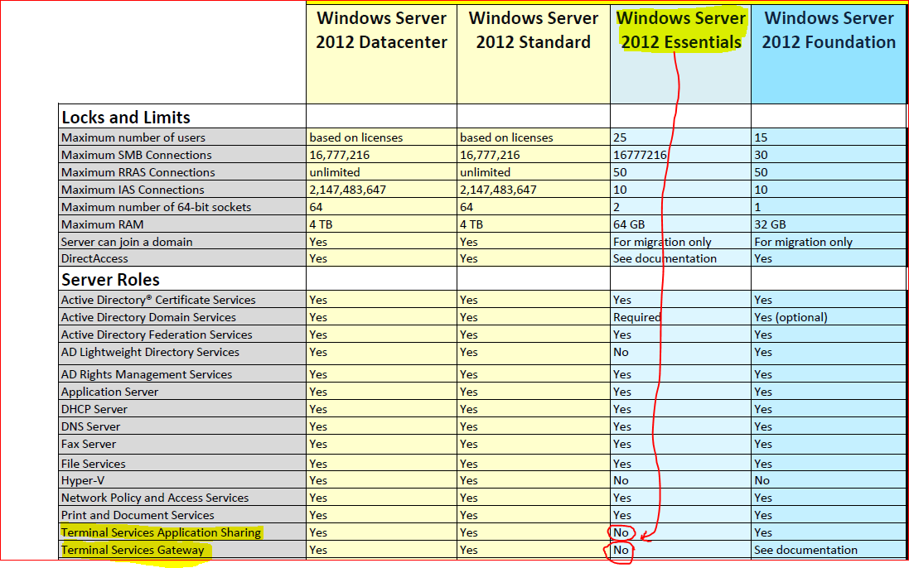
Task: Select the Maximum number of users row label
Action: (133, 137)
